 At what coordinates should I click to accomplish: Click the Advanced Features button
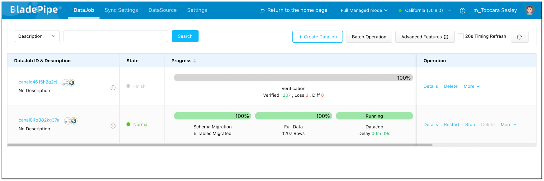tap(424, 37)
